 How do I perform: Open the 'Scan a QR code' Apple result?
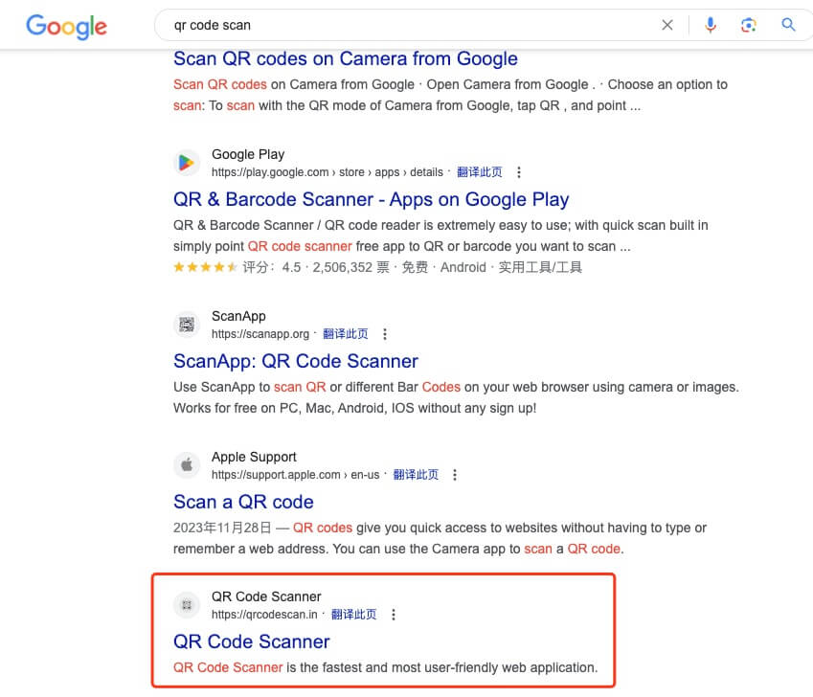243,502
